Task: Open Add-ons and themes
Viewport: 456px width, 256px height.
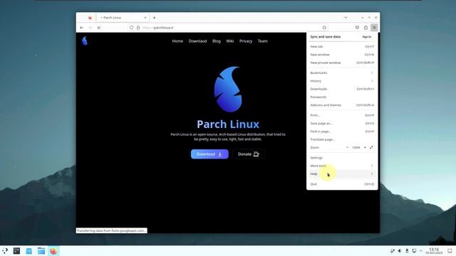Action: coord(342,105)
